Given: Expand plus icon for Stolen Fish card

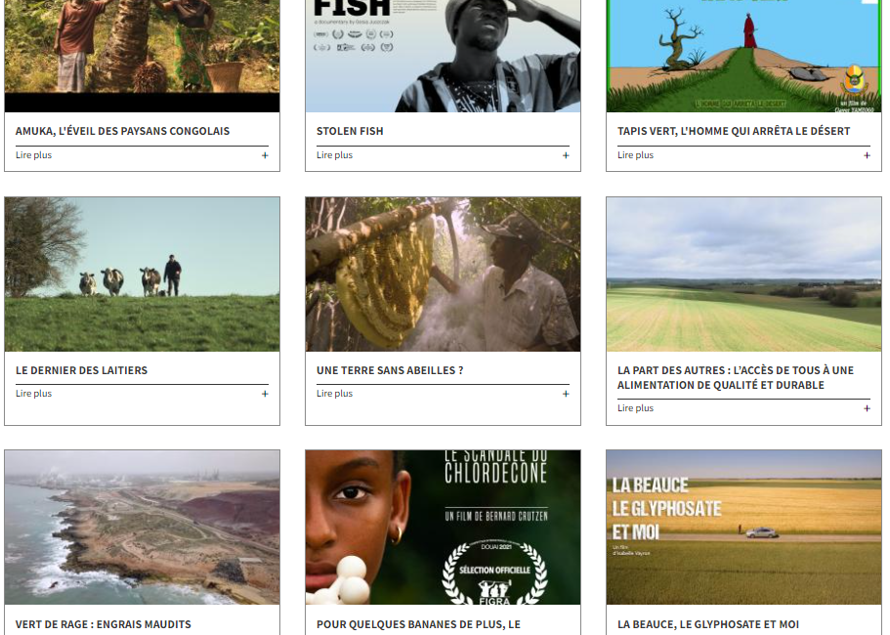Looking at the screenshot, I should (566, 155).
